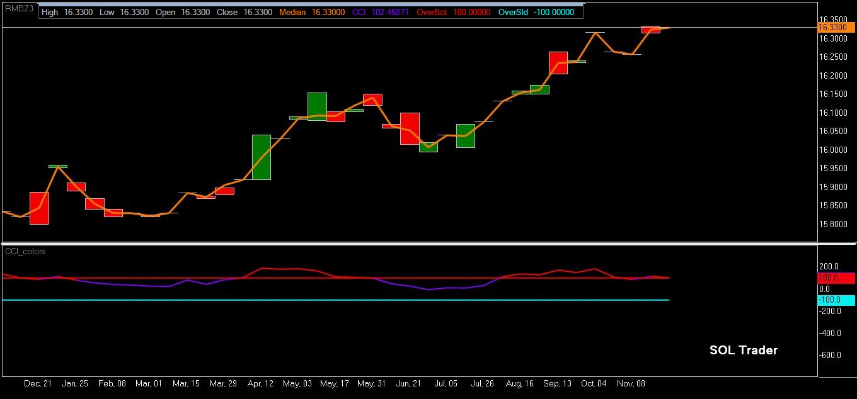The image size is (857, 399).
Task: Click the May, 17 date label
Action: (x=335, y=383)
